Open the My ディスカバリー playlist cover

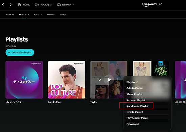point(24,80)
